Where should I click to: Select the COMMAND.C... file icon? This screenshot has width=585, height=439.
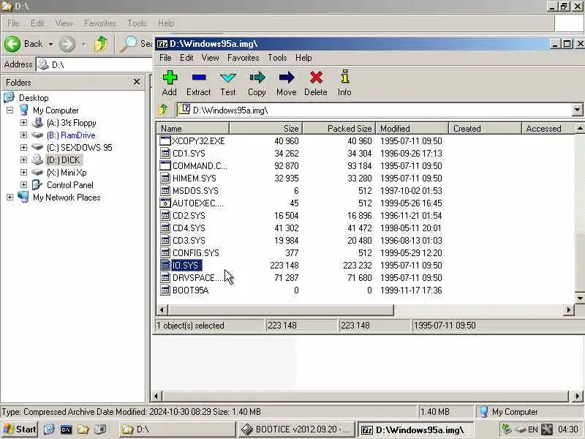[x=165, y=166]
